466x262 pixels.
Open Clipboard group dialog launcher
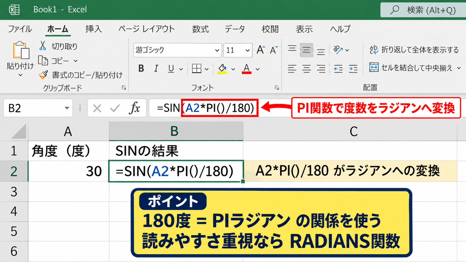(124, 88)
